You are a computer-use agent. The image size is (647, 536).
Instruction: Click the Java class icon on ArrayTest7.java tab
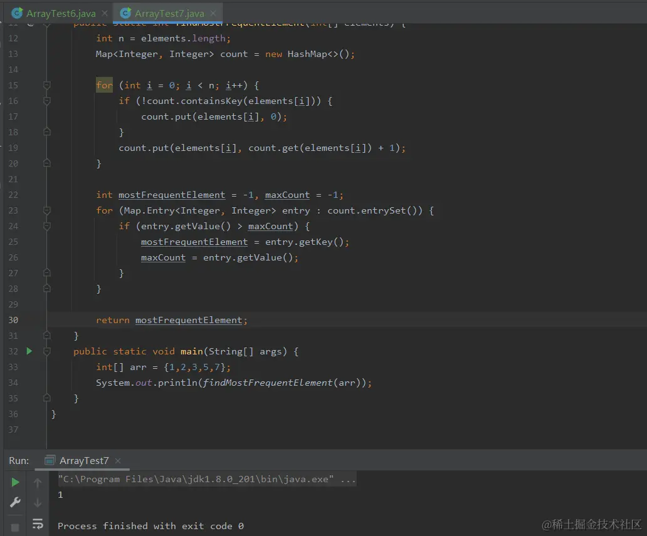[125, 13]
